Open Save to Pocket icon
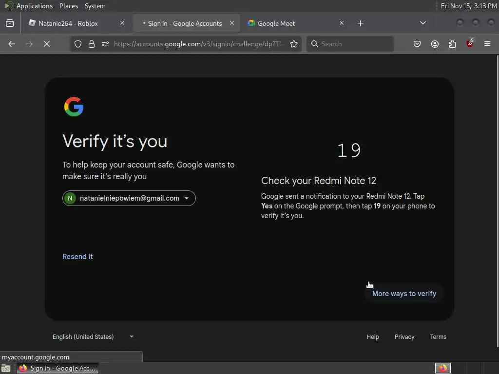 coord(417,44)
